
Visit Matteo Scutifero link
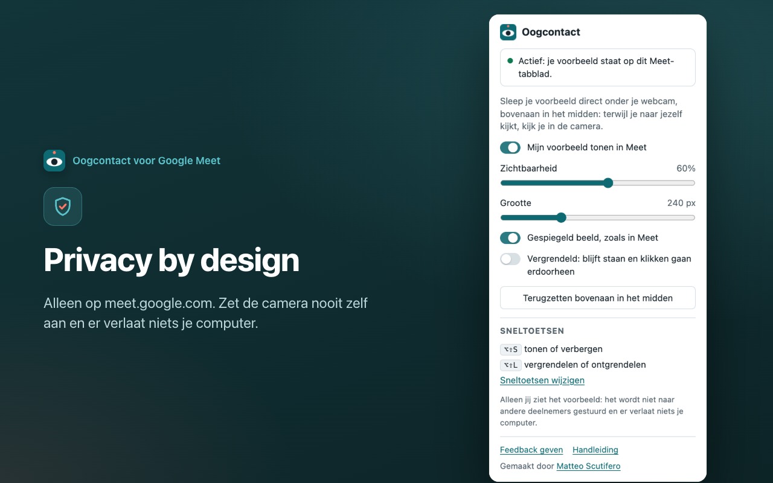coord(588,466)
